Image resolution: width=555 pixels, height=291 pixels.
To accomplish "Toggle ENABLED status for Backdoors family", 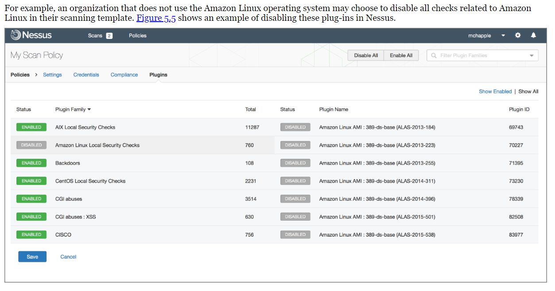I will (x=31, y=163).
